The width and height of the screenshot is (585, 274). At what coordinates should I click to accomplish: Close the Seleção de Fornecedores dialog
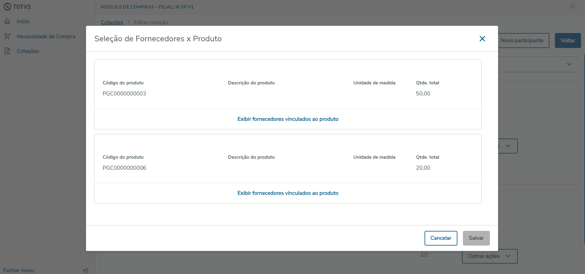[x=482, y=39]
